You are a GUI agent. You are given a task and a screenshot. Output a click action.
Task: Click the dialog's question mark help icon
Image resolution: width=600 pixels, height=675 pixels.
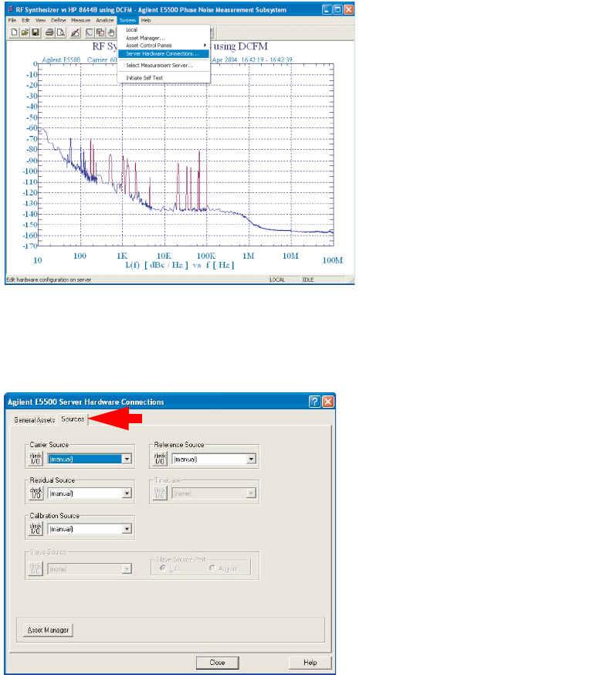point(314,402)
